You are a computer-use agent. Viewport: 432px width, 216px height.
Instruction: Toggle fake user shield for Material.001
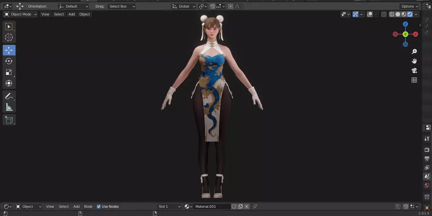234,207
